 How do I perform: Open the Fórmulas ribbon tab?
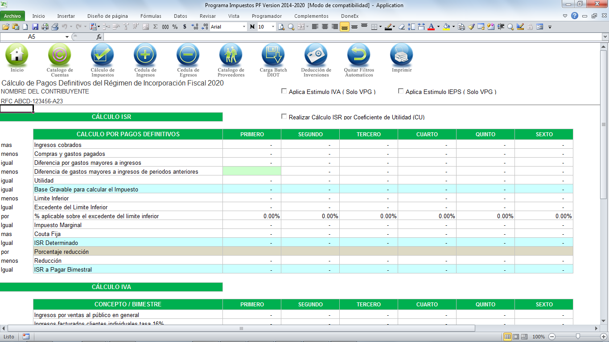click(151, 16)
